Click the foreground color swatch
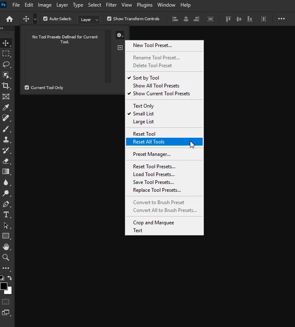Image resolution: width=295 pixels, height=327 pixels. pyautogui.click(x=4, y=286)
